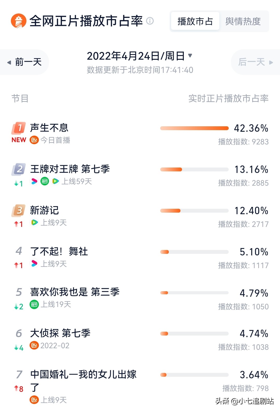
Task: Switch to 舆情热度 tab
Action: 243,21
